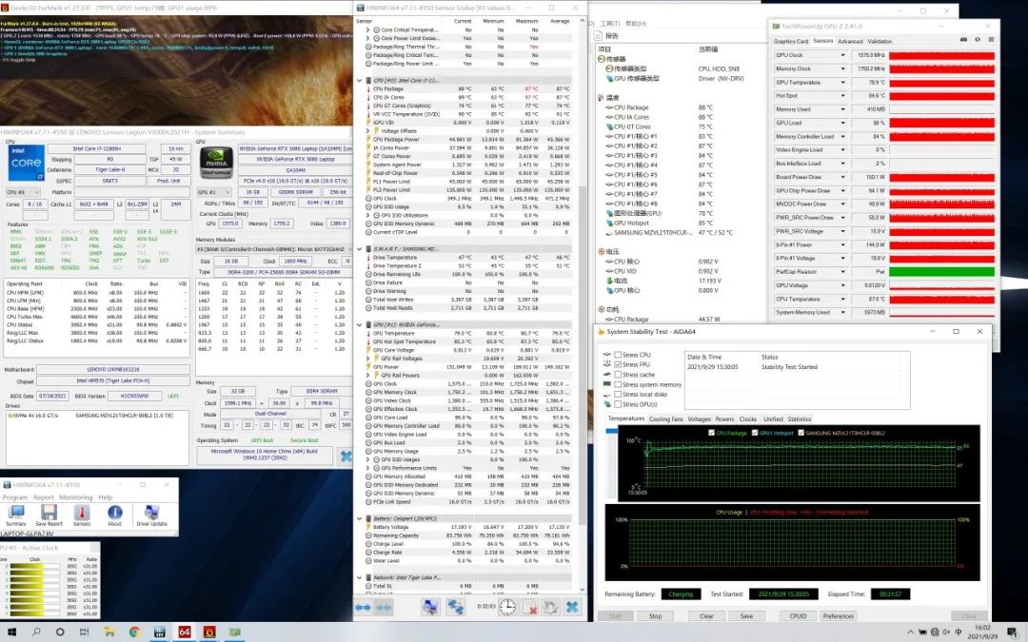This screenshot has height=642, width=1028.
Task: Enable the Stress CPU checkbox
Action: (x=619, y=355)
